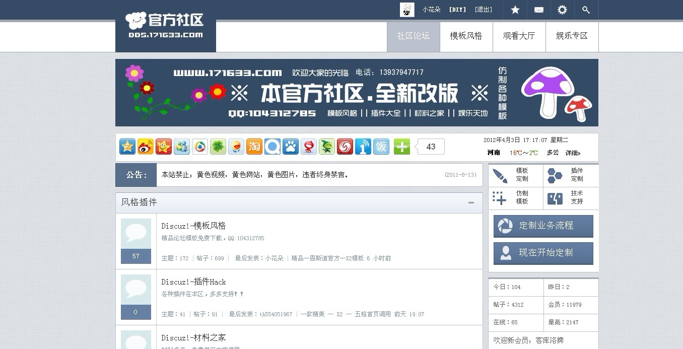Image resolution: width=683 pixels, height=349 pixels.
Task: Select the 娱乐专区 navigation tab
Action: click(x=572, y=36)
